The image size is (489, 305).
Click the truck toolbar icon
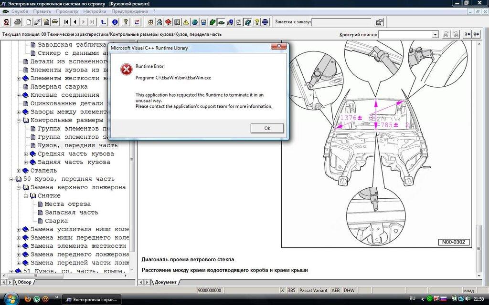pyautogui.click(x=230, y=22)
